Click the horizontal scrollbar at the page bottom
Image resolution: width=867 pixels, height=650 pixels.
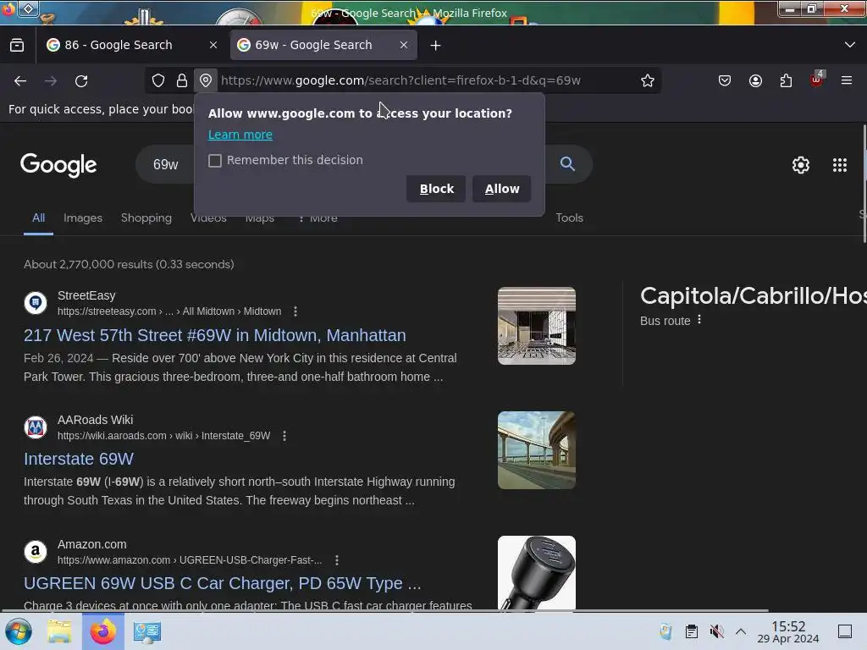(x=384, y=611)
